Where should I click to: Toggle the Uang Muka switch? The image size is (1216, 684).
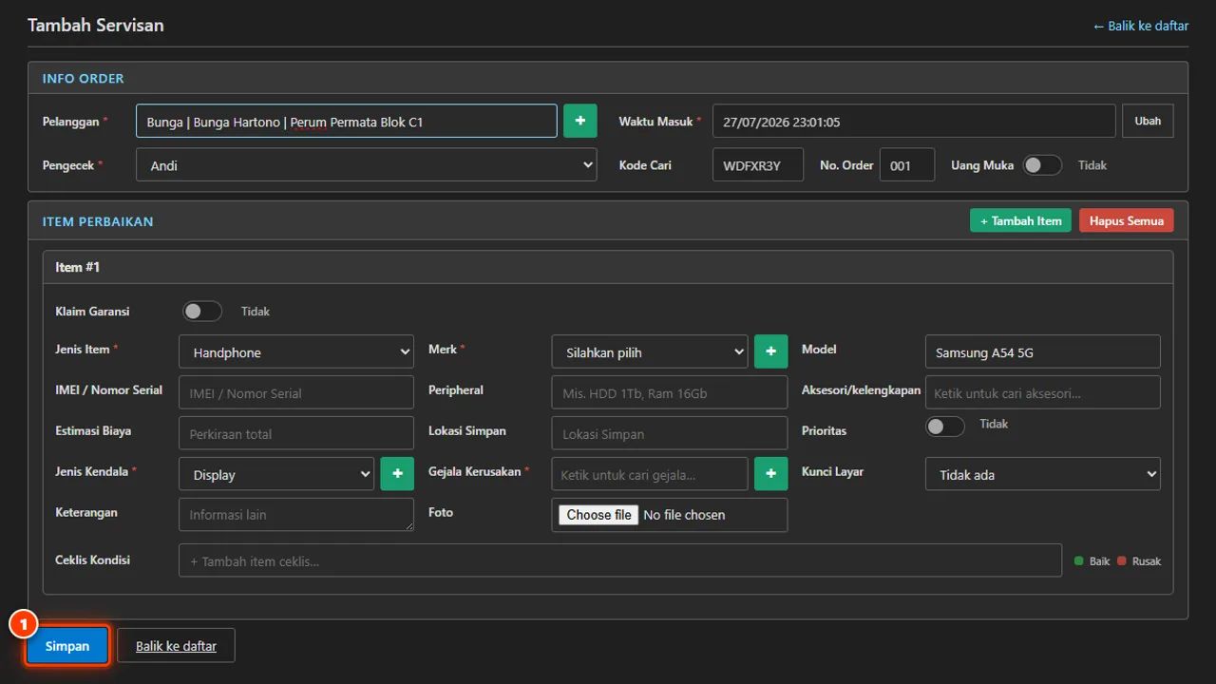1042,165
